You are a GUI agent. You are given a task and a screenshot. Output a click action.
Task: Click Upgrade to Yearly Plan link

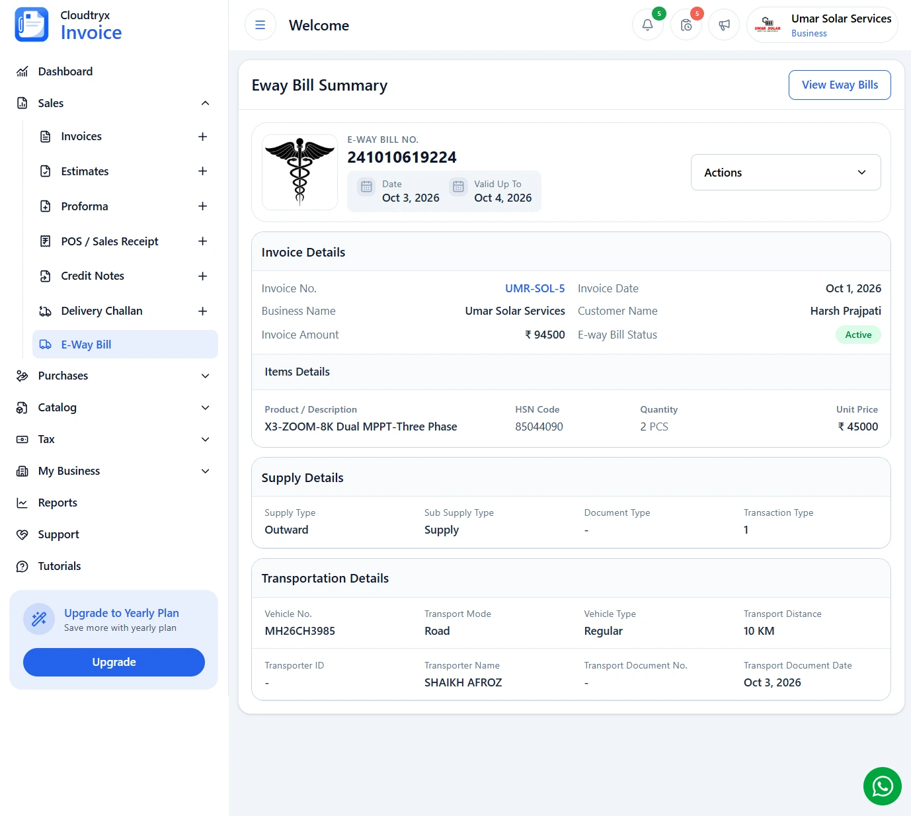pos(122,613)
